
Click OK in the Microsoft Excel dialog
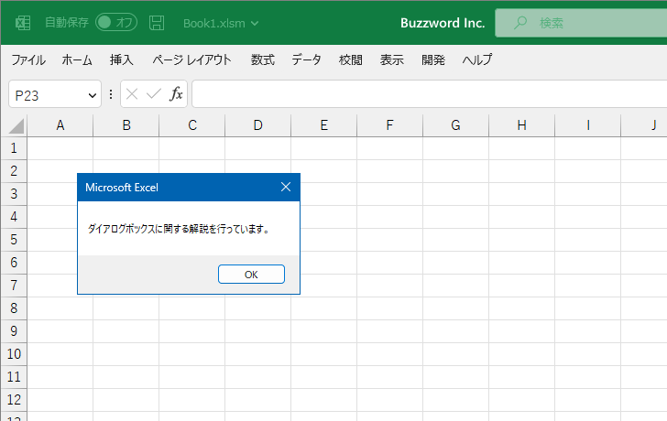pos(251,275)
